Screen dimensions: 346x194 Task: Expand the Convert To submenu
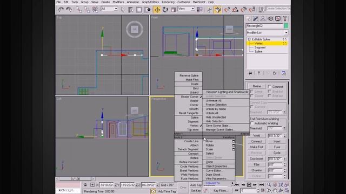[x=218, y=183]
